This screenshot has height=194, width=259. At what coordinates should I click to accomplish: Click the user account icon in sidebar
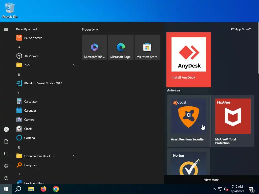(x=6, y=129)
